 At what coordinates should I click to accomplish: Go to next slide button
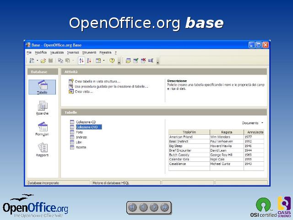click(154, 207)
